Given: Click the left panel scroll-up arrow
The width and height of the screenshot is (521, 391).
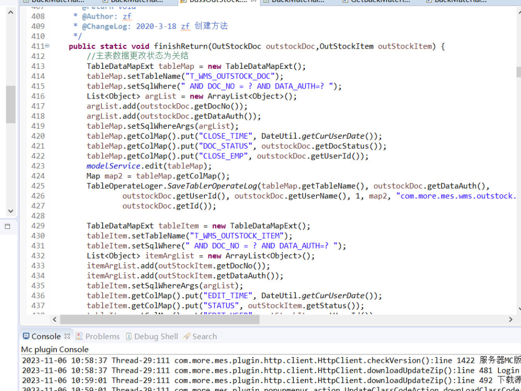Looking at the screenshot, I should [10, 13].
